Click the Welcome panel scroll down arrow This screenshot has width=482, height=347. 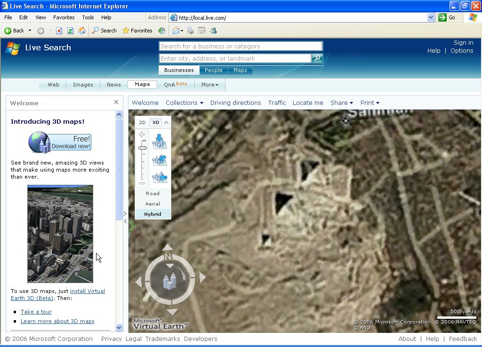(119, 328)
